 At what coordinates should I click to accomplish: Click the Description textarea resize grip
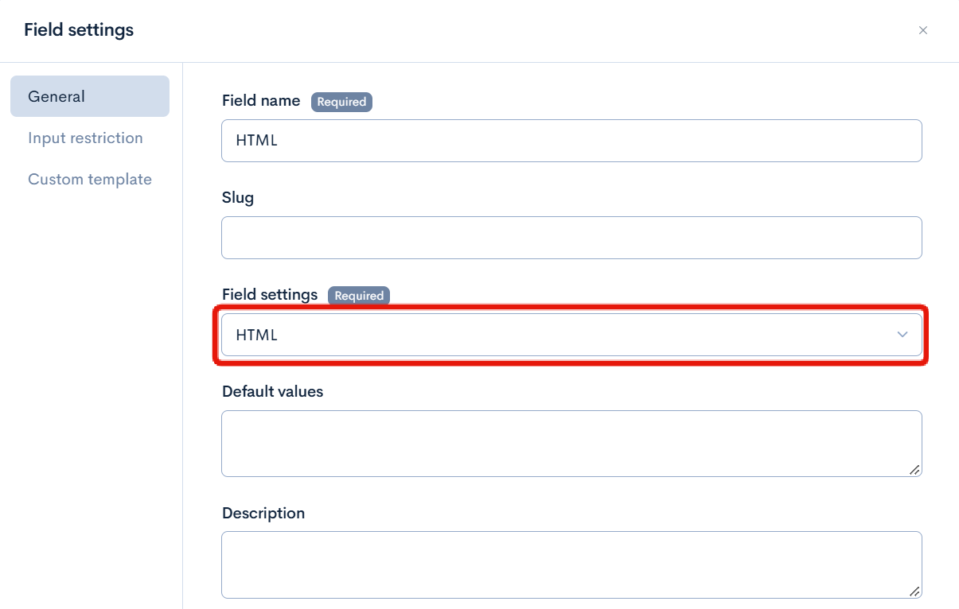(915, 591)
